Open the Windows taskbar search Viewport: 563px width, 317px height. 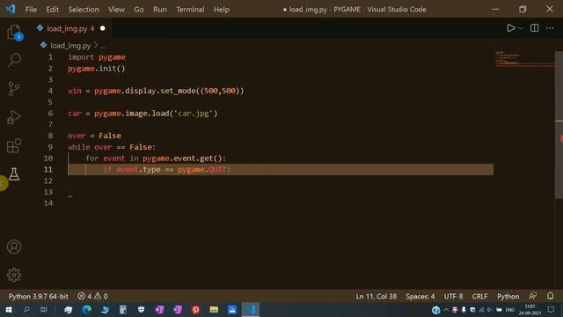pos(26,309)
